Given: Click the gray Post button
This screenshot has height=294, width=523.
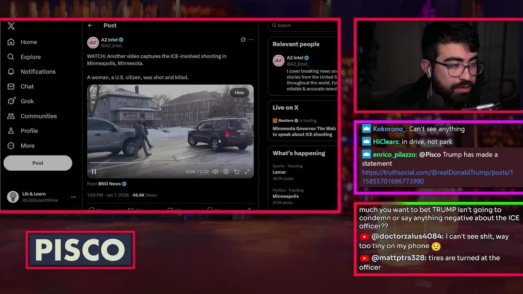Looking at the screenshot, I should (x=38, y=163).
